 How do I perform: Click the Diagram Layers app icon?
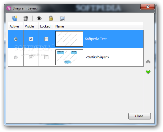click(x=9, y=8)
